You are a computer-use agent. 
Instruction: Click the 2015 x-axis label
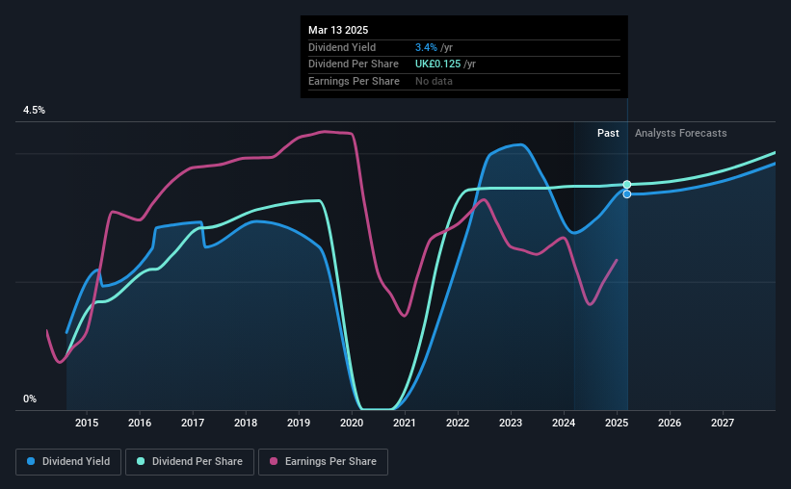pyautogui.click(x=87, y=423)
